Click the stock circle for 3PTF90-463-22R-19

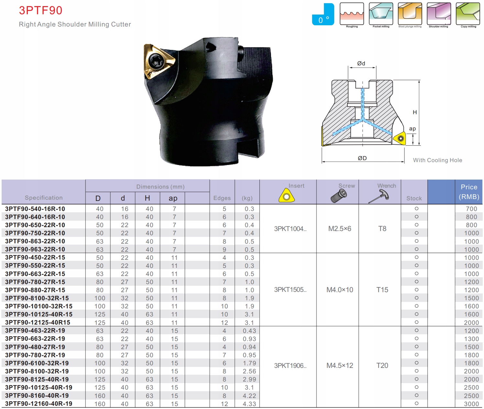[x=416, y=330]
